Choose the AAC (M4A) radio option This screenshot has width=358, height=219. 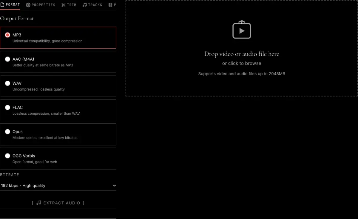point(7,59)
